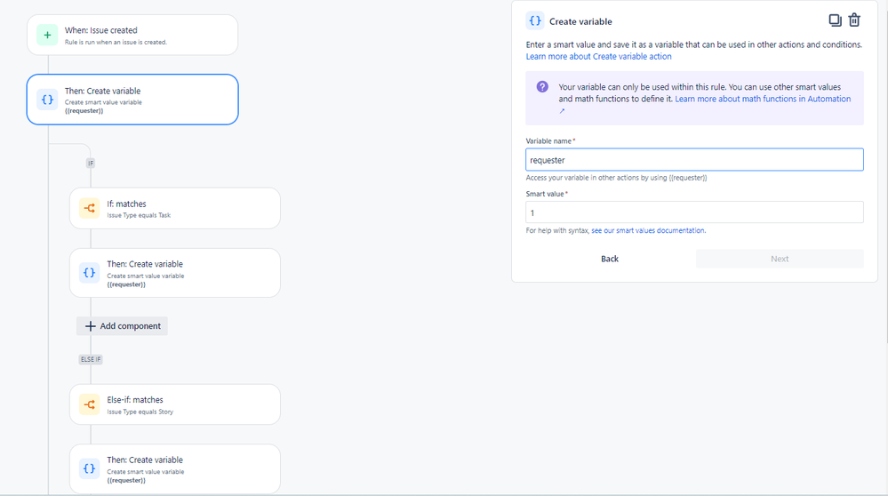Screen dimensions: 888x496
Task: Click the IF branch label
Action: 91,163
